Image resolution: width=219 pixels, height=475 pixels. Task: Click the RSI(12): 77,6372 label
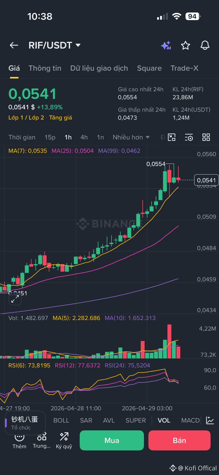click(77, 365)
